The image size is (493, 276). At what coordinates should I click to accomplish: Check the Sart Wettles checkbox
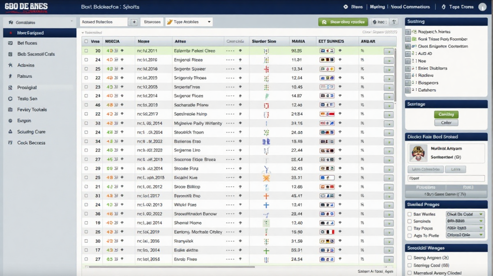(x=409, y=214)
